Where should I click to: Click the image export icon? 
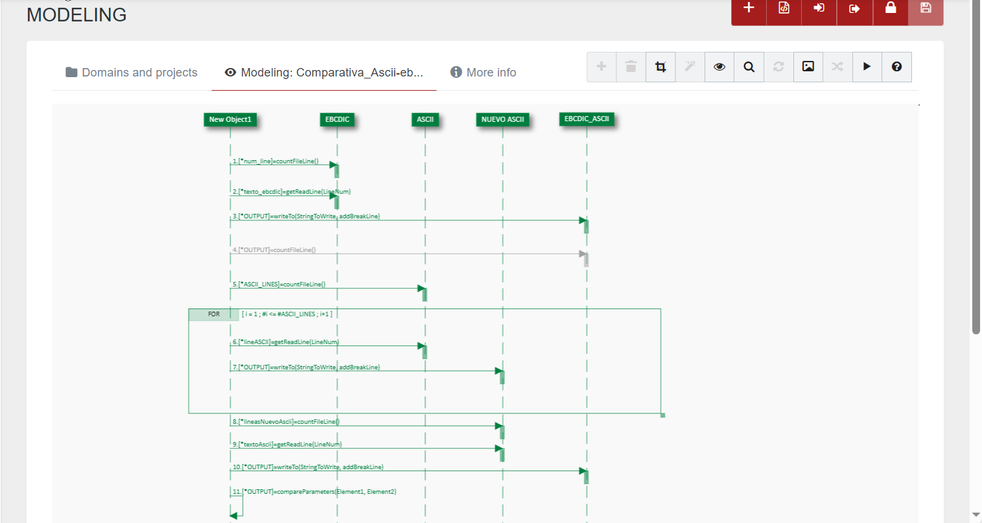[x=808, y=67]
